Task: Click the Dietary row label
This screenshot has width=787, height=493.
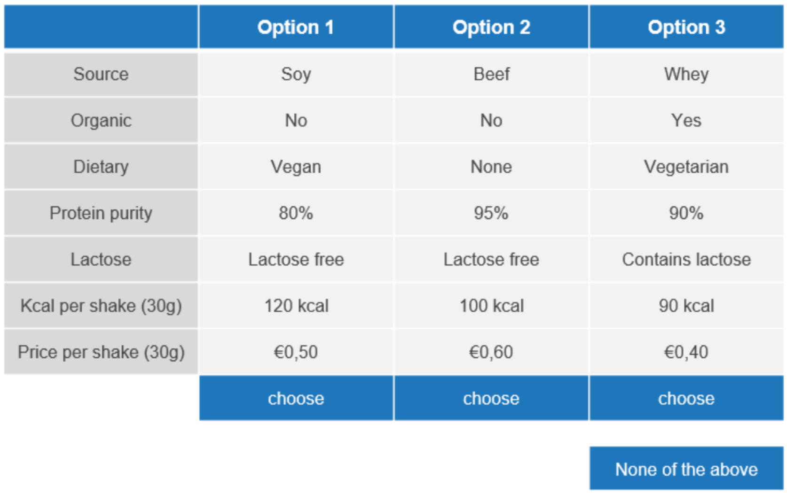Action: coord(101,166)
